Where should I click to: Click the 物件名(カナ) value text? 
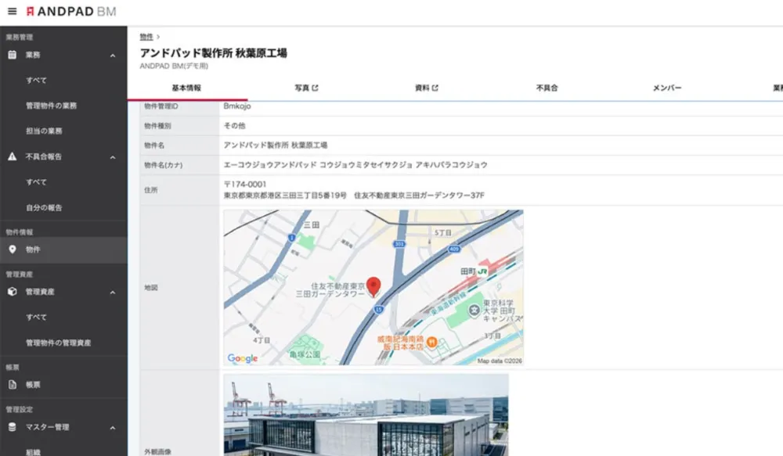pos(355,164)
